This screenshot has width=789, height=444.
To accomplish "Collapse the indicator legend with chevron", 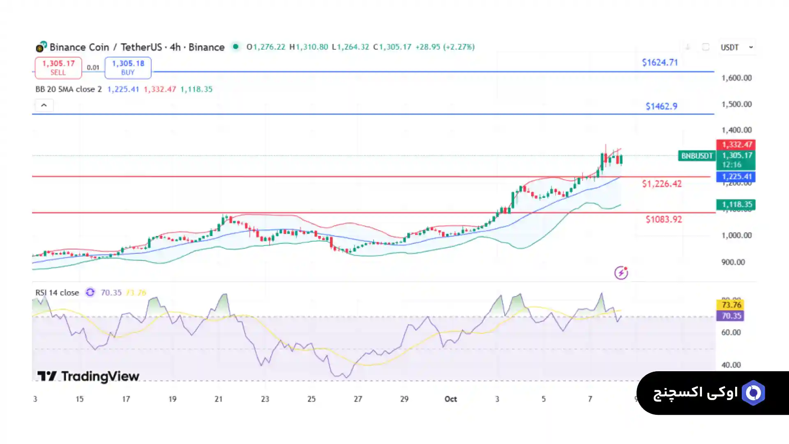I will tap(44, 105).
